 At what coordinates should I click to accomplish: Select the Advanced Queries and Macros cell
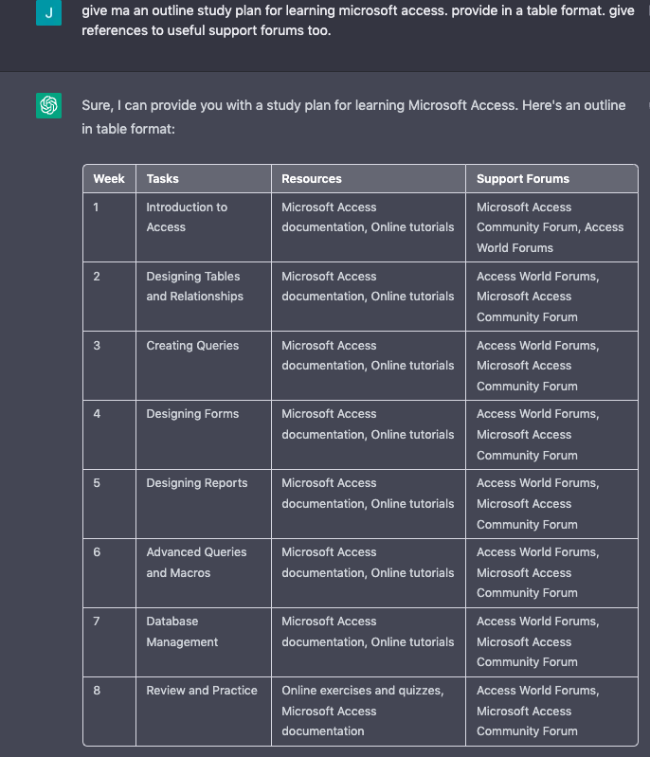196,562
